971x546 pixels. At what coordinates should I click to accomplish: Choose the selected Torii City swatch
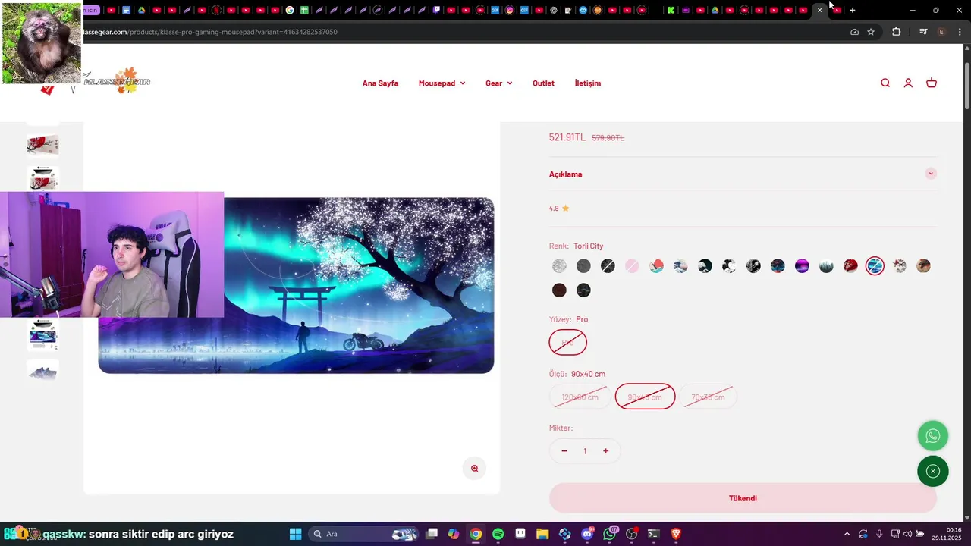[875, 266]
